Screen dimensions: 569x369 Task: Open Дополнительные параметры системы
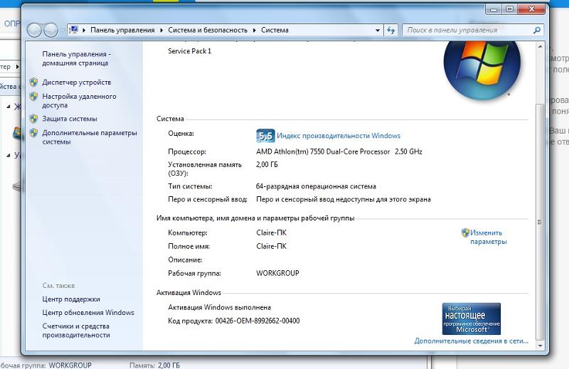90,137
